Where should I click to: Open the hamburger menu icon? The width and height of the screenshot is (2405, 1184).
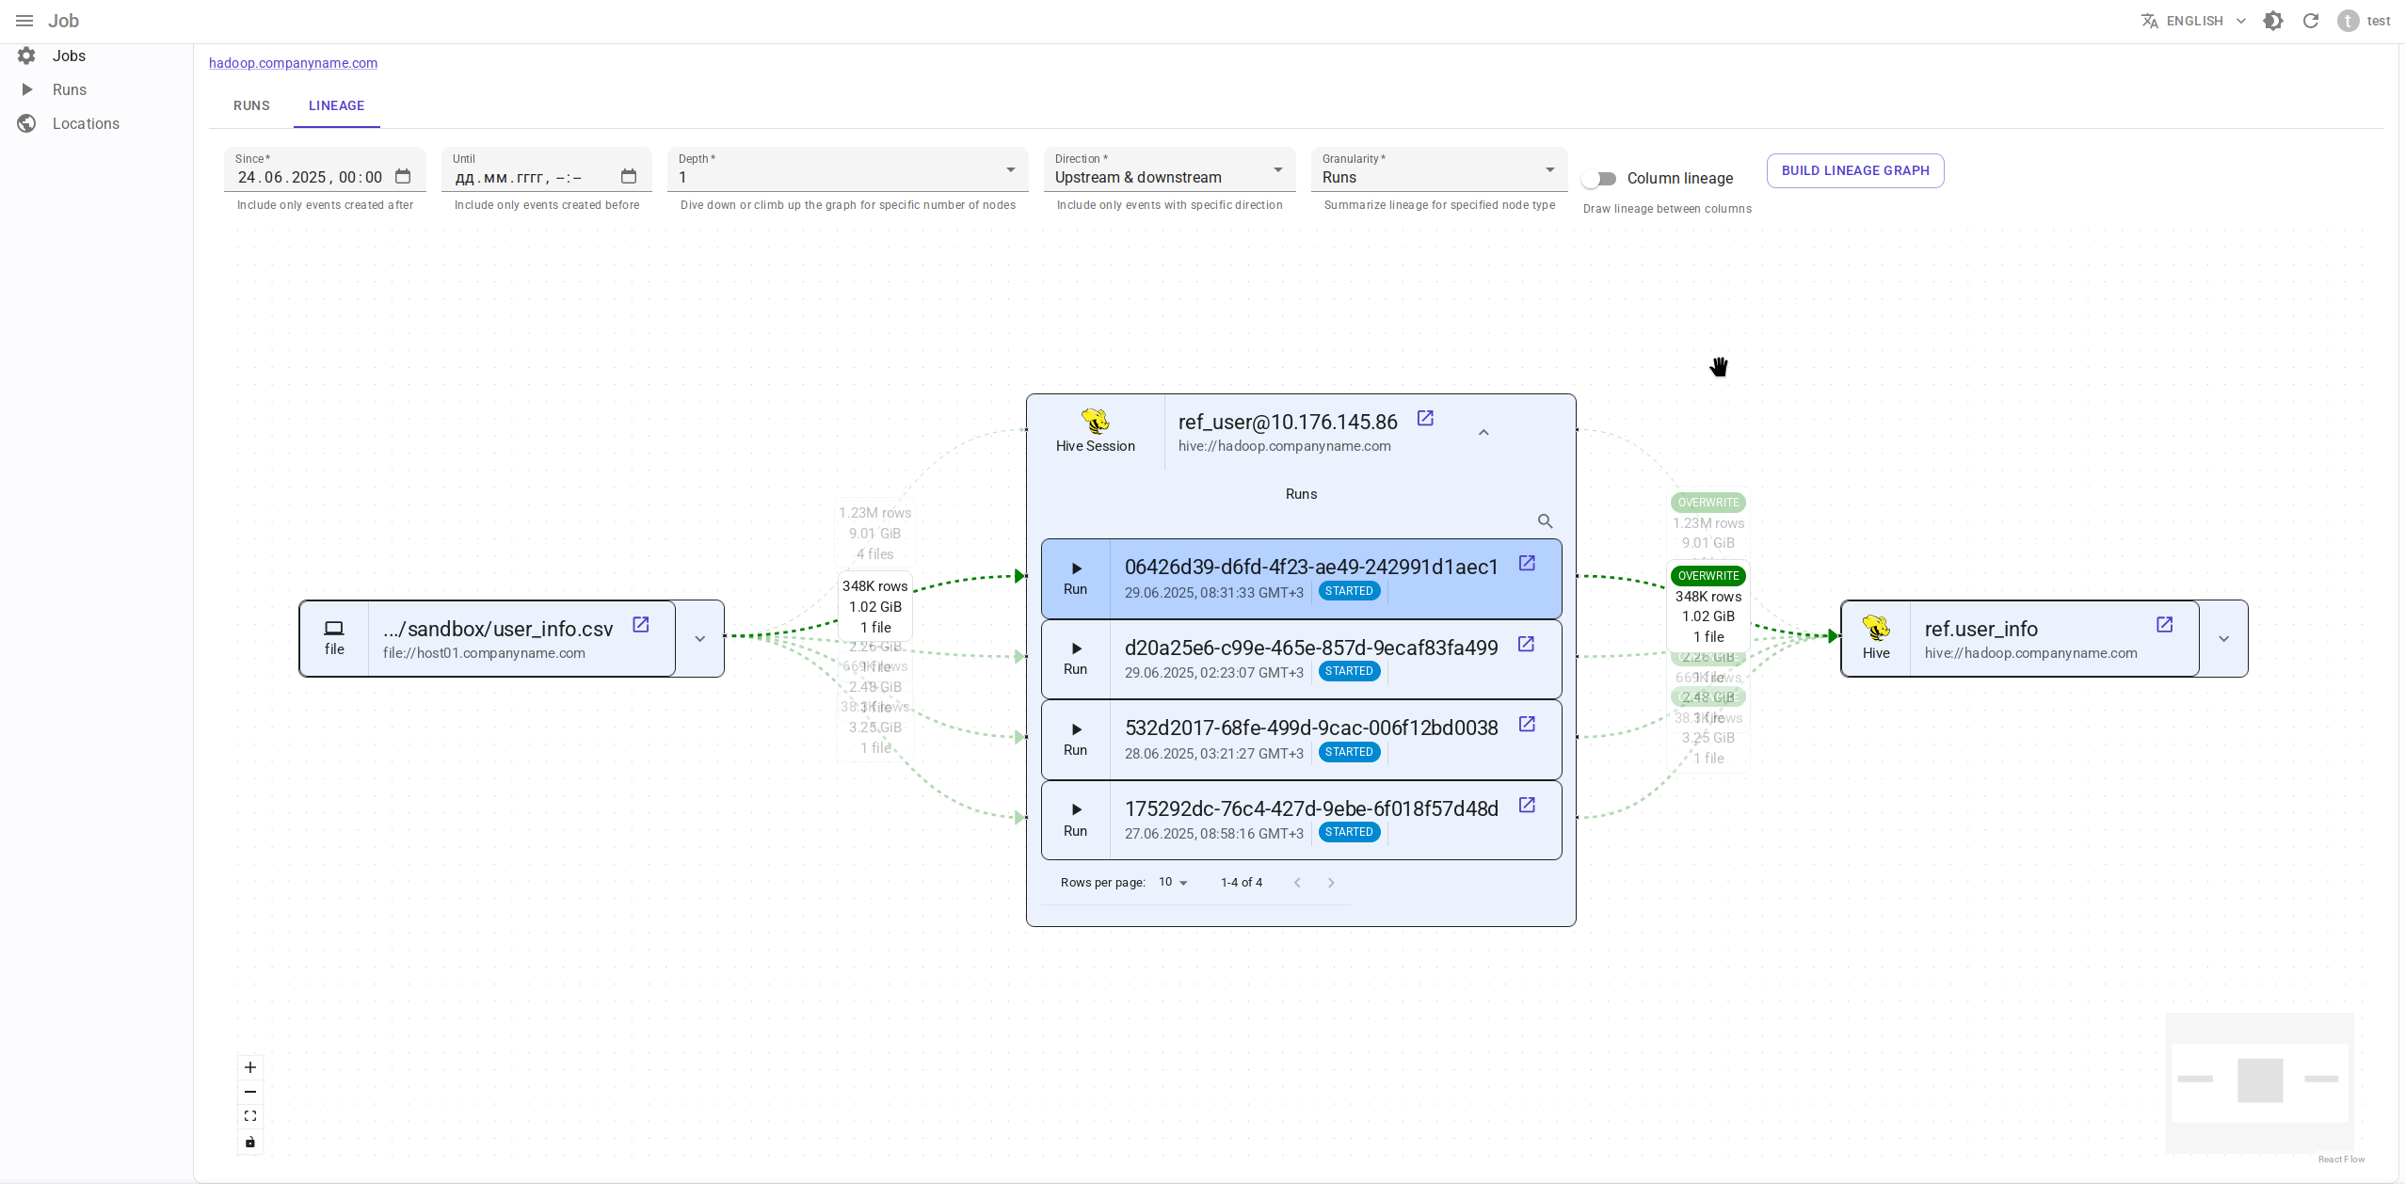point(24,21)
